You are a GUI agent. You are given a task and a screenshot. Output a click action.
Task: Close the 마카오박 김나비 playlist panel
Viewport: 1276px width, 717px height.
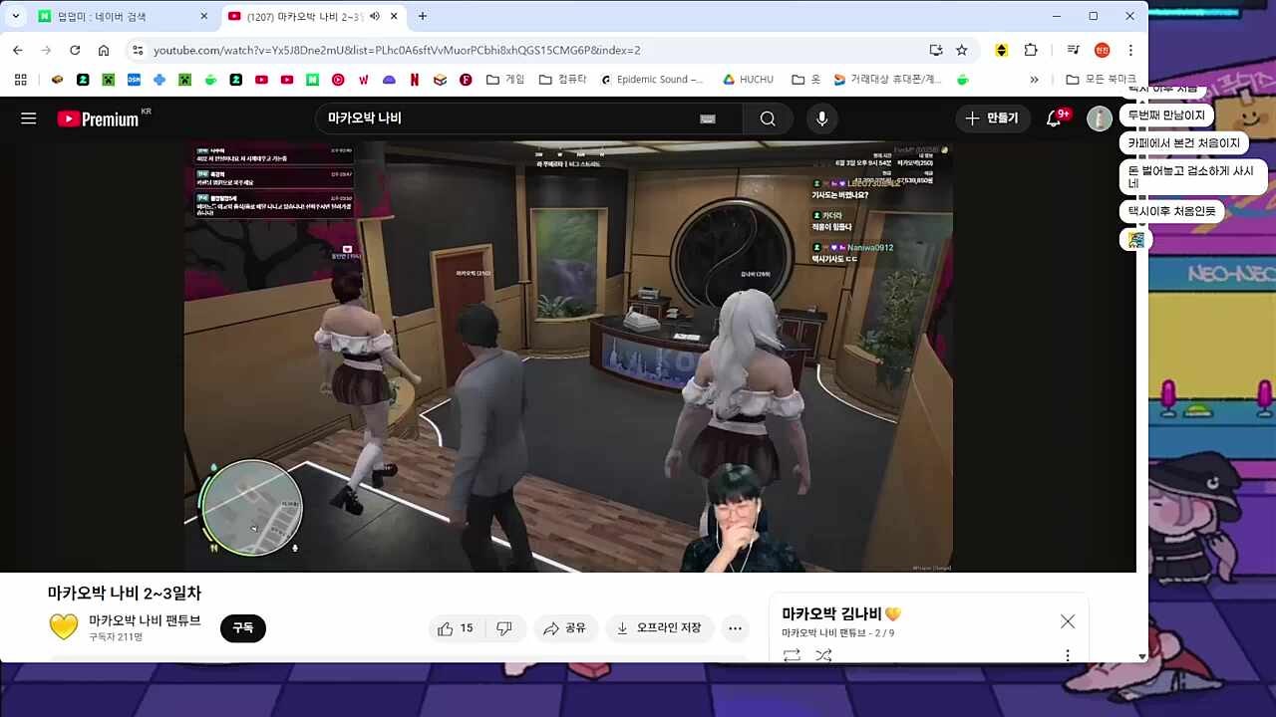pos(1068,621)
